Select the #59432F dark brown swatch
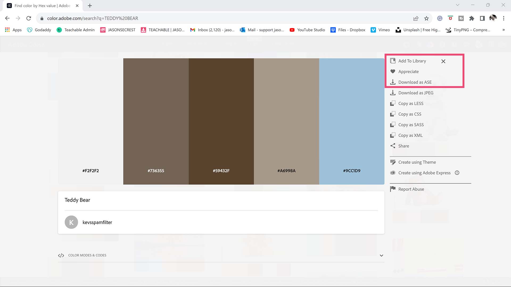This screenshot has height=287, width=511. [x=221, y=121]
